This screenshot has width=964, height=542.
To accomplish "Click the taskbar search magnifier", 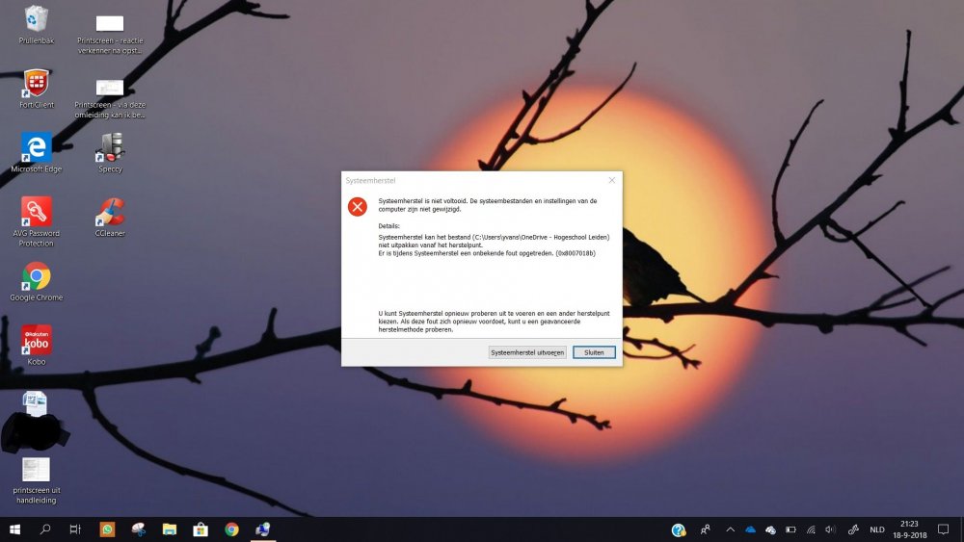I will tap(45, 529).
